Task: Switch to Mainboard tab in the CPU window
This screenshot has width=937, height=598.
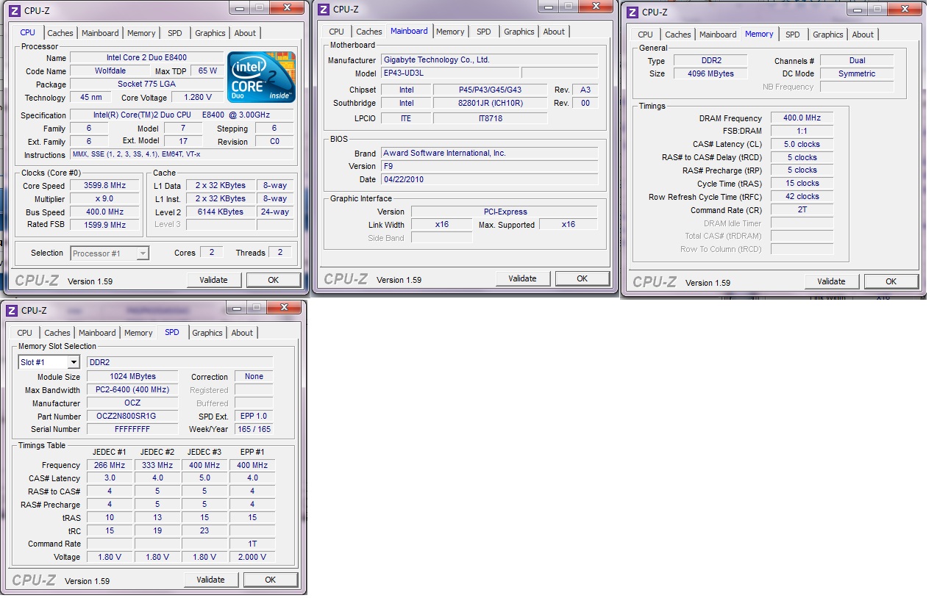Action: (100, 33)
